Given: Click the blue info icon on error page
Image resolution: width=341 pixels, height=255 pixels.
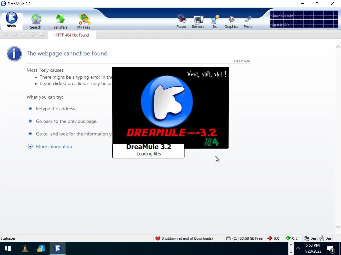Looking at the screenshot, I should [14, 53].
